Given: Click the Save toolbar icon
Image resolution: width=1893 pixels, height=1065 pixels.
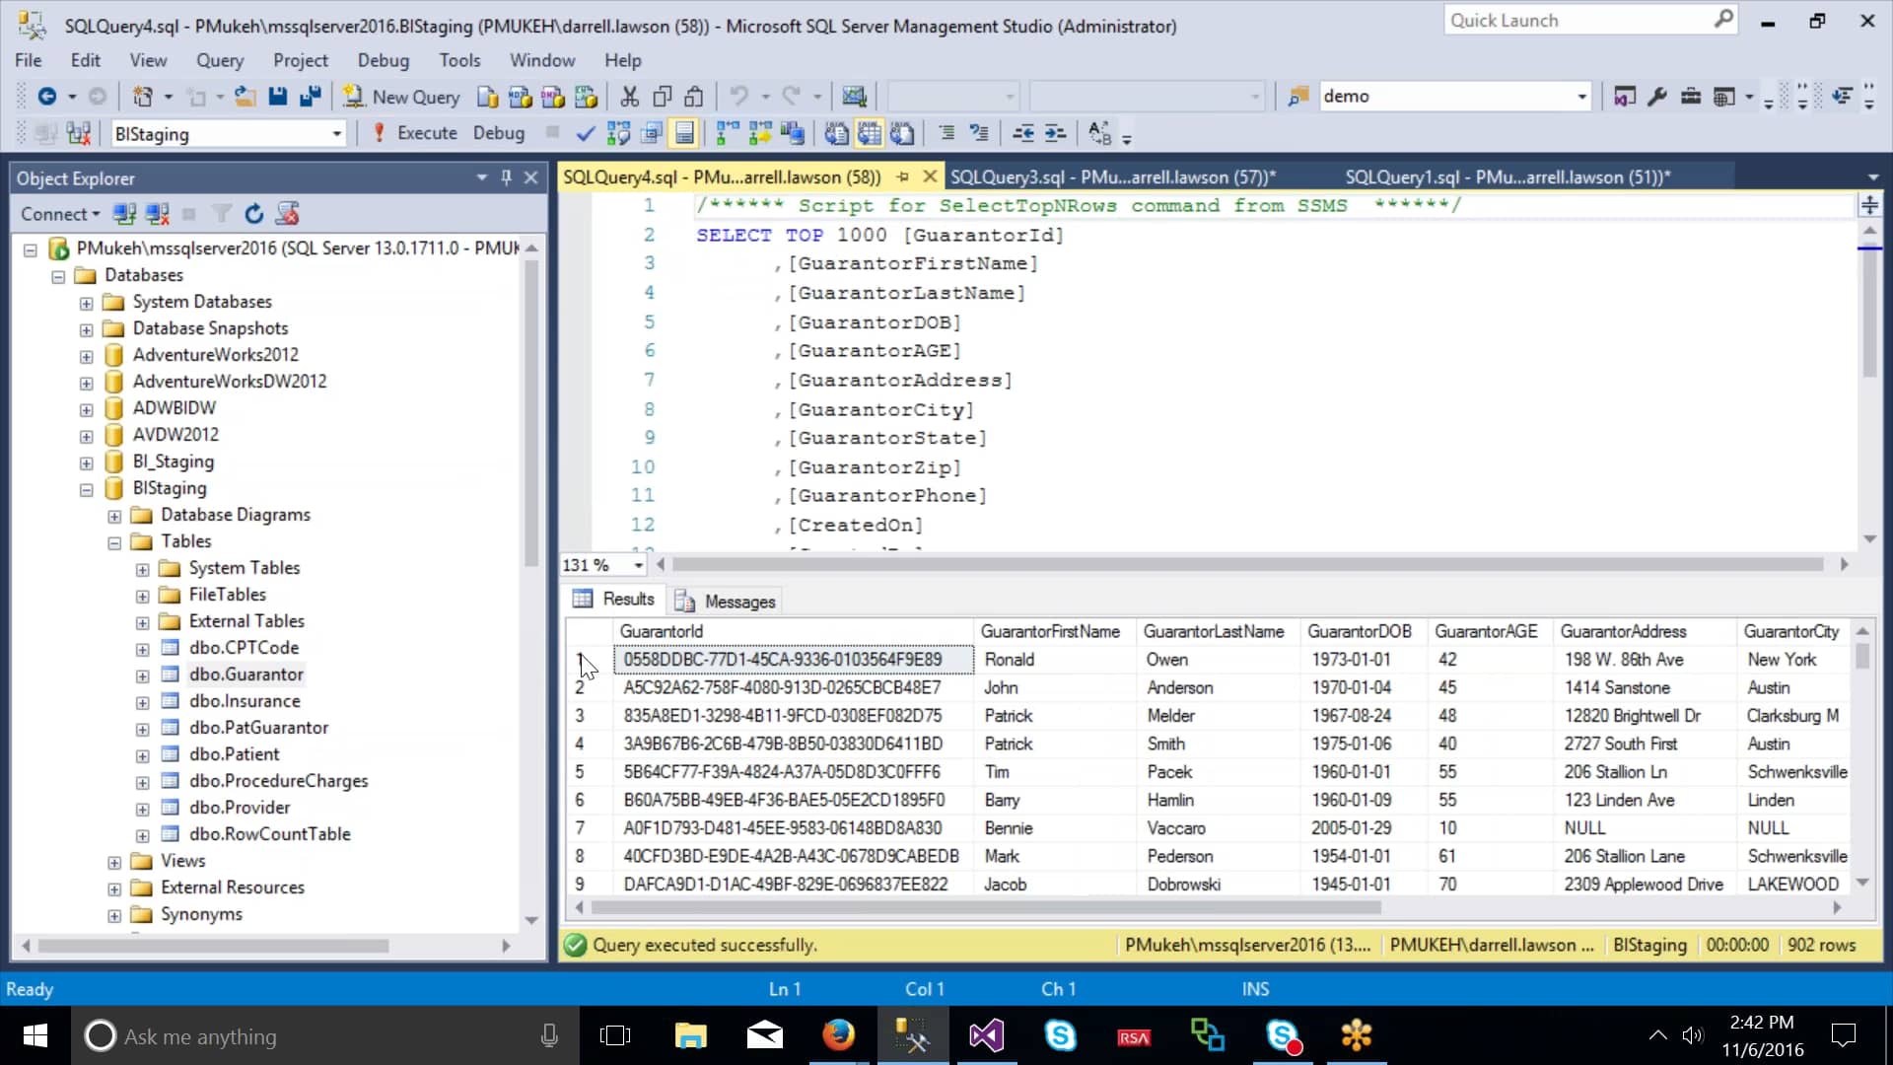Looking at the screenshot, I should point(279,96).
